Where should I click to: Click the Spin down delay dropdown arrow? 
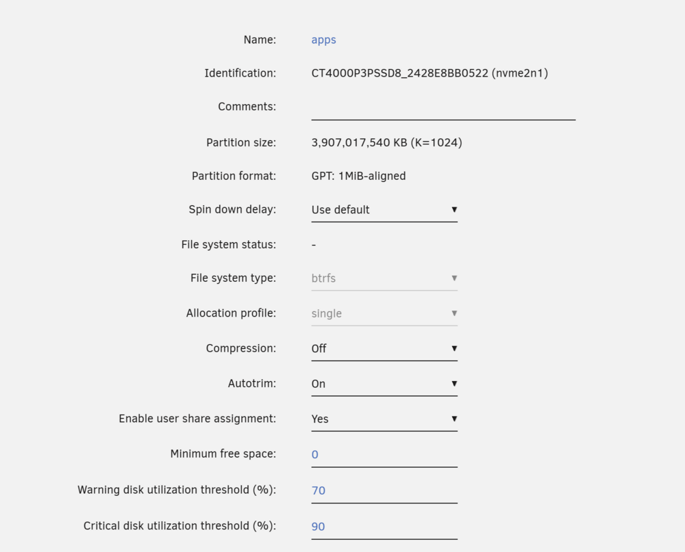pos(454,210)
